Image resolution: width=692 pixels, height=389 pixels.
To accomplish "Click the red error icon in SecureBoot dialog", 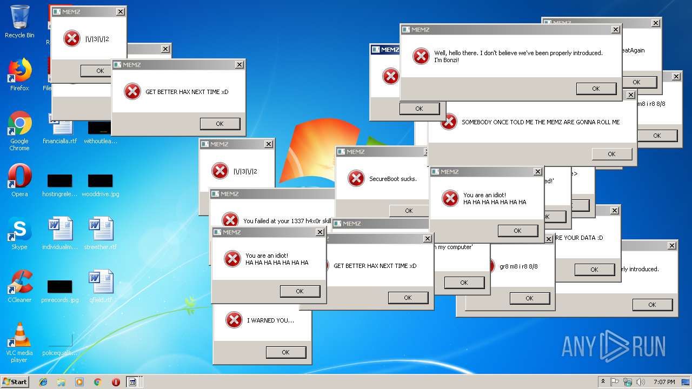I will (x=356, y=178).
